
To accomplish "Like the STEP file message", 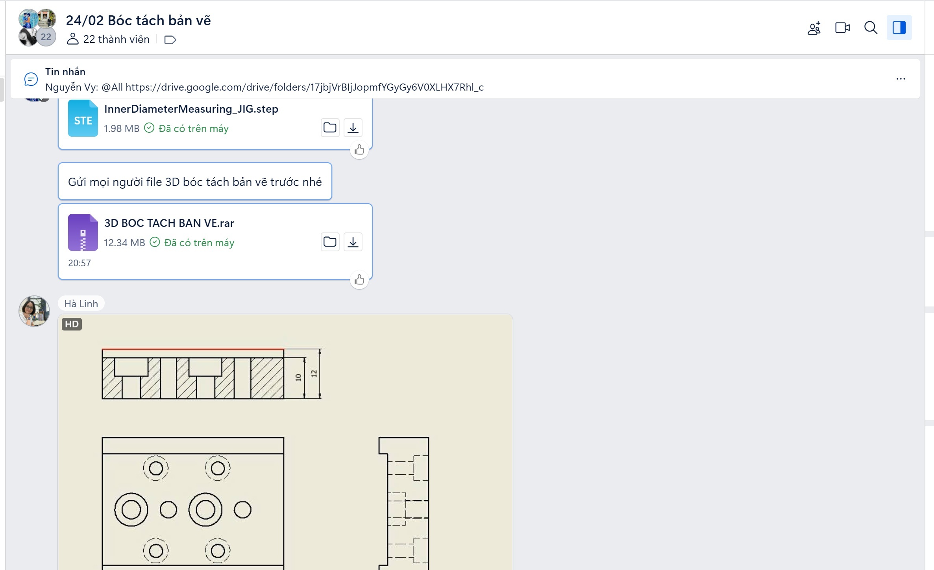I will click(x=359, y=150).
